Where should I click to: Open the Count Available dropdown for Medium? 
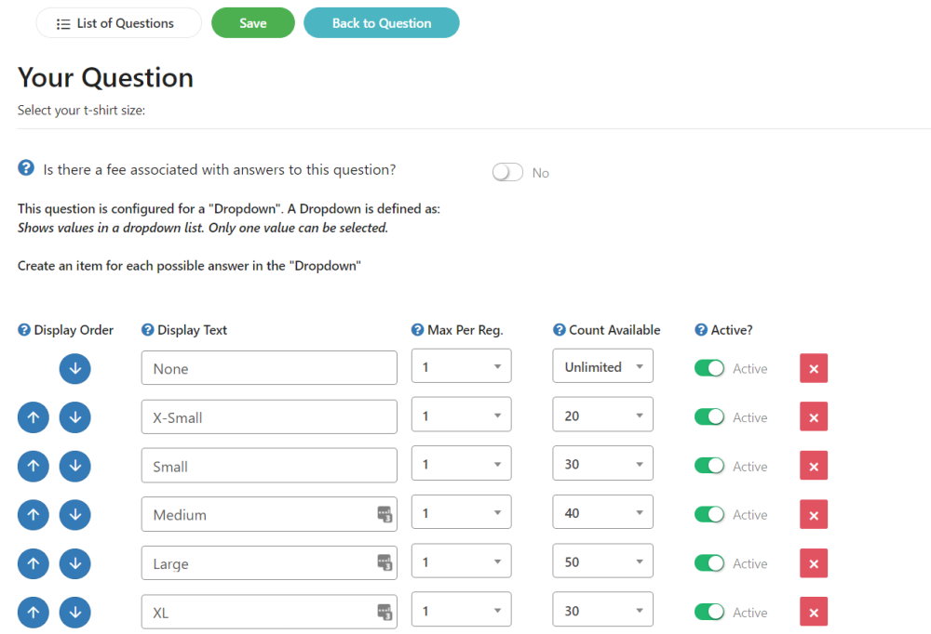pos(602,511)
